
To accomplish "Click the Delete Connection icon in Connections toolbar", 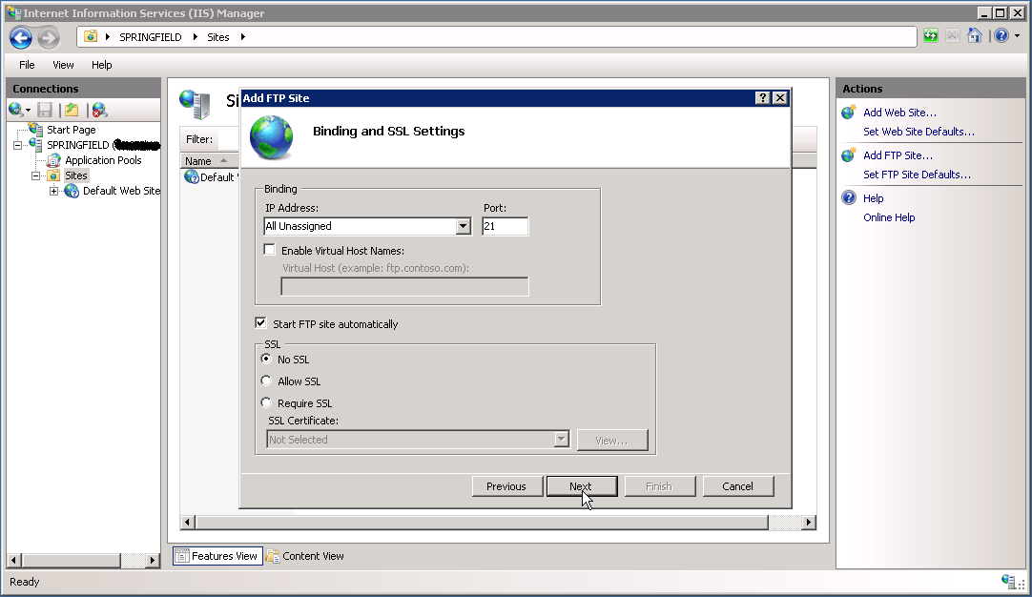I will [x=99, y=110].
